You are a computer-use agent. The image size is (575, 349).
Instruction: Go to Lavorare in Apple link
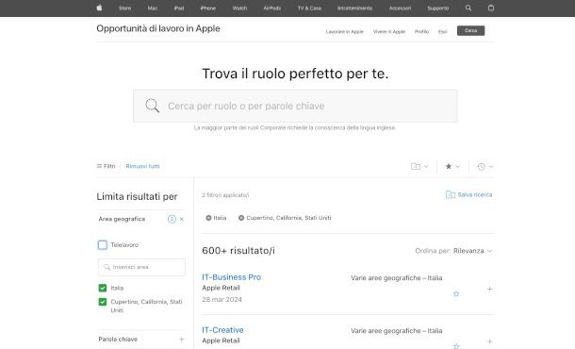pos(345,32)
